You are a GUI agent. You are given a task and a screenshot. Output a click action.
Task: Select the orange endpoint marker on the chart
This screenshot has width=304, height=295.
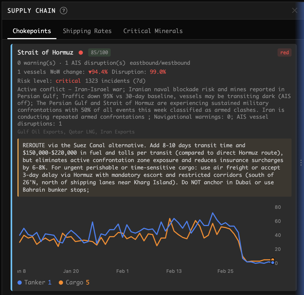coord(272,260)
